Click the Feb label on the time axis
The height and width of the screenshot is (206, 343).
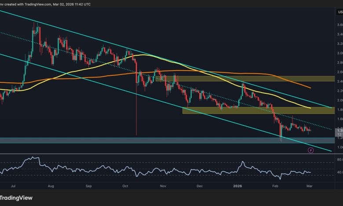(276, 186)
